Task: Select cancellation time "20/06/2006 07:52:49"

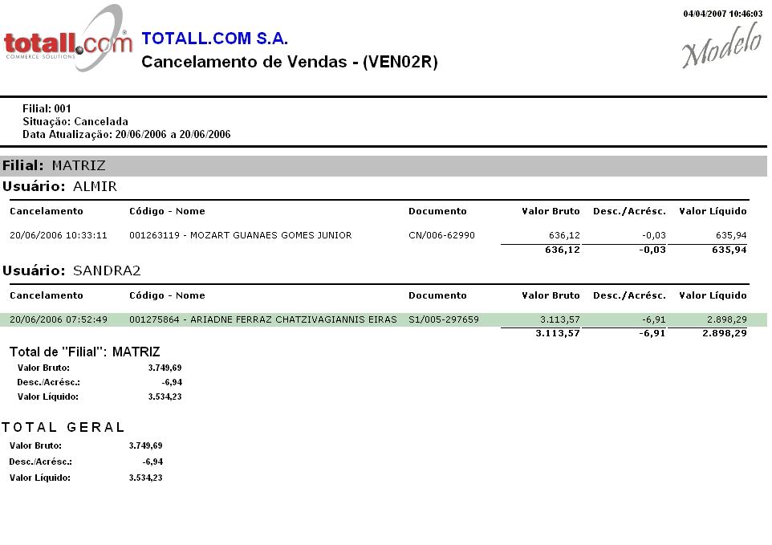Action: [59, 319]
